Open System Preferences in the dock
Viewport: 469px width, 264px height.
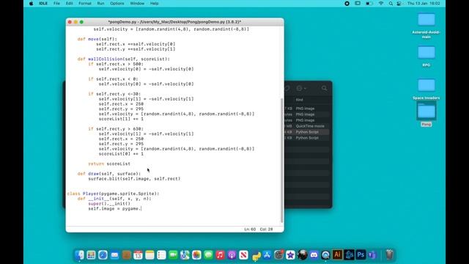[x=278, y=255]
